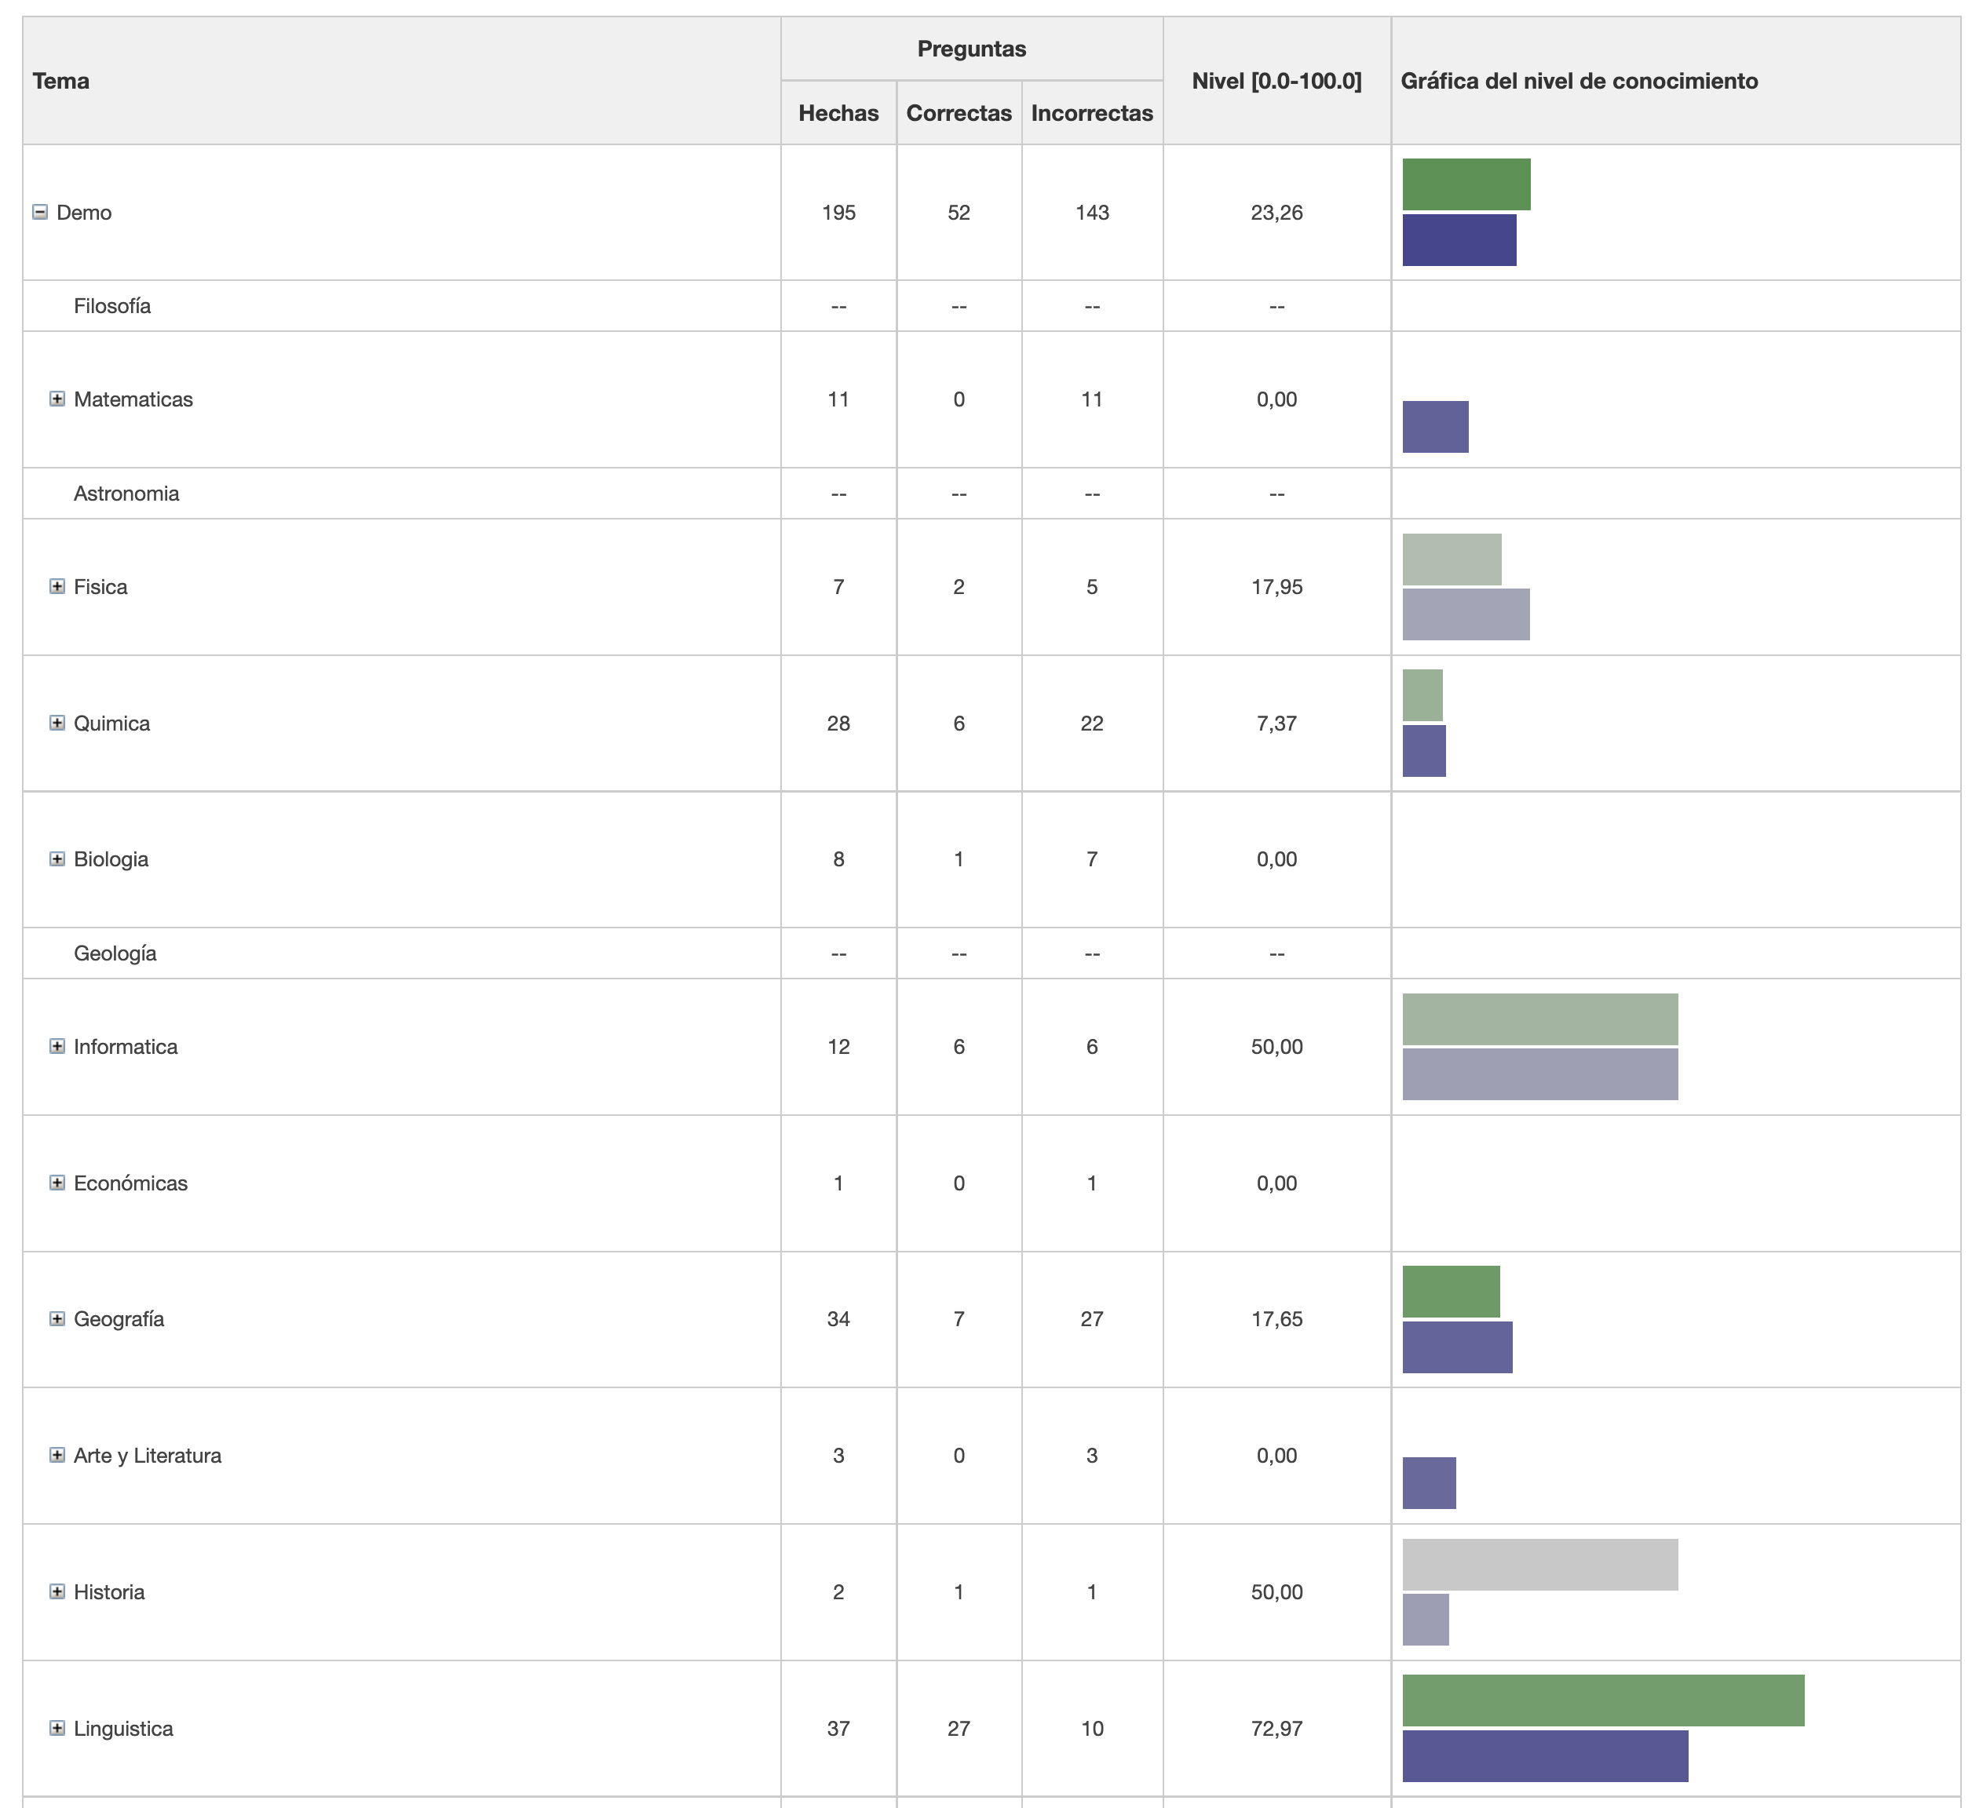The width and height of the screenshot is (1983, 1808).
Task: Expand the Linguistica topic
Action: point(57,1729)
